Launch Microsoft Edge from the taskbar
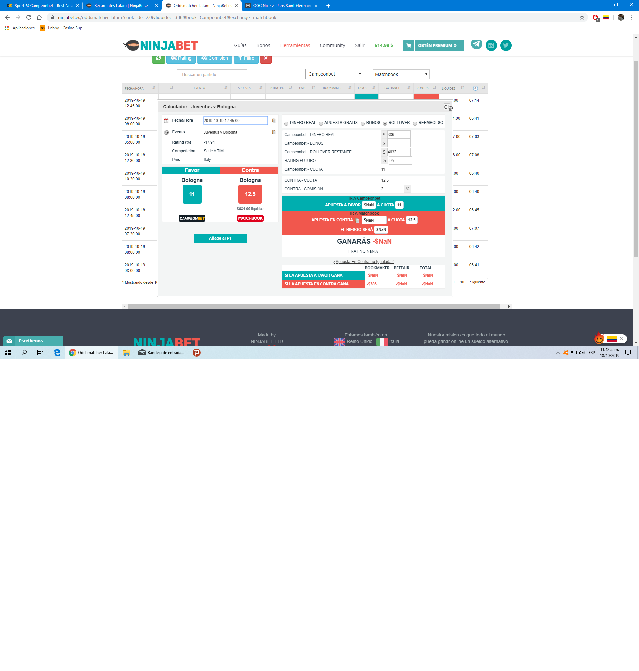639x671 pixels. click(x=57, y=353)
